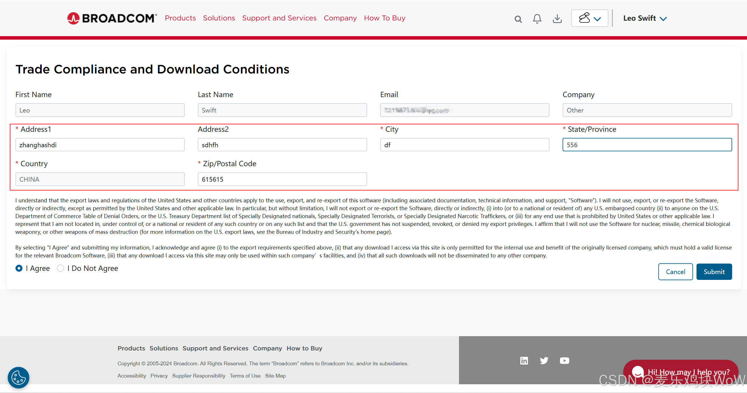Image resolution: width=747 pixels, height=393 pixels.
Task: Select the I Agree radio button
Action: click(19, 268)
